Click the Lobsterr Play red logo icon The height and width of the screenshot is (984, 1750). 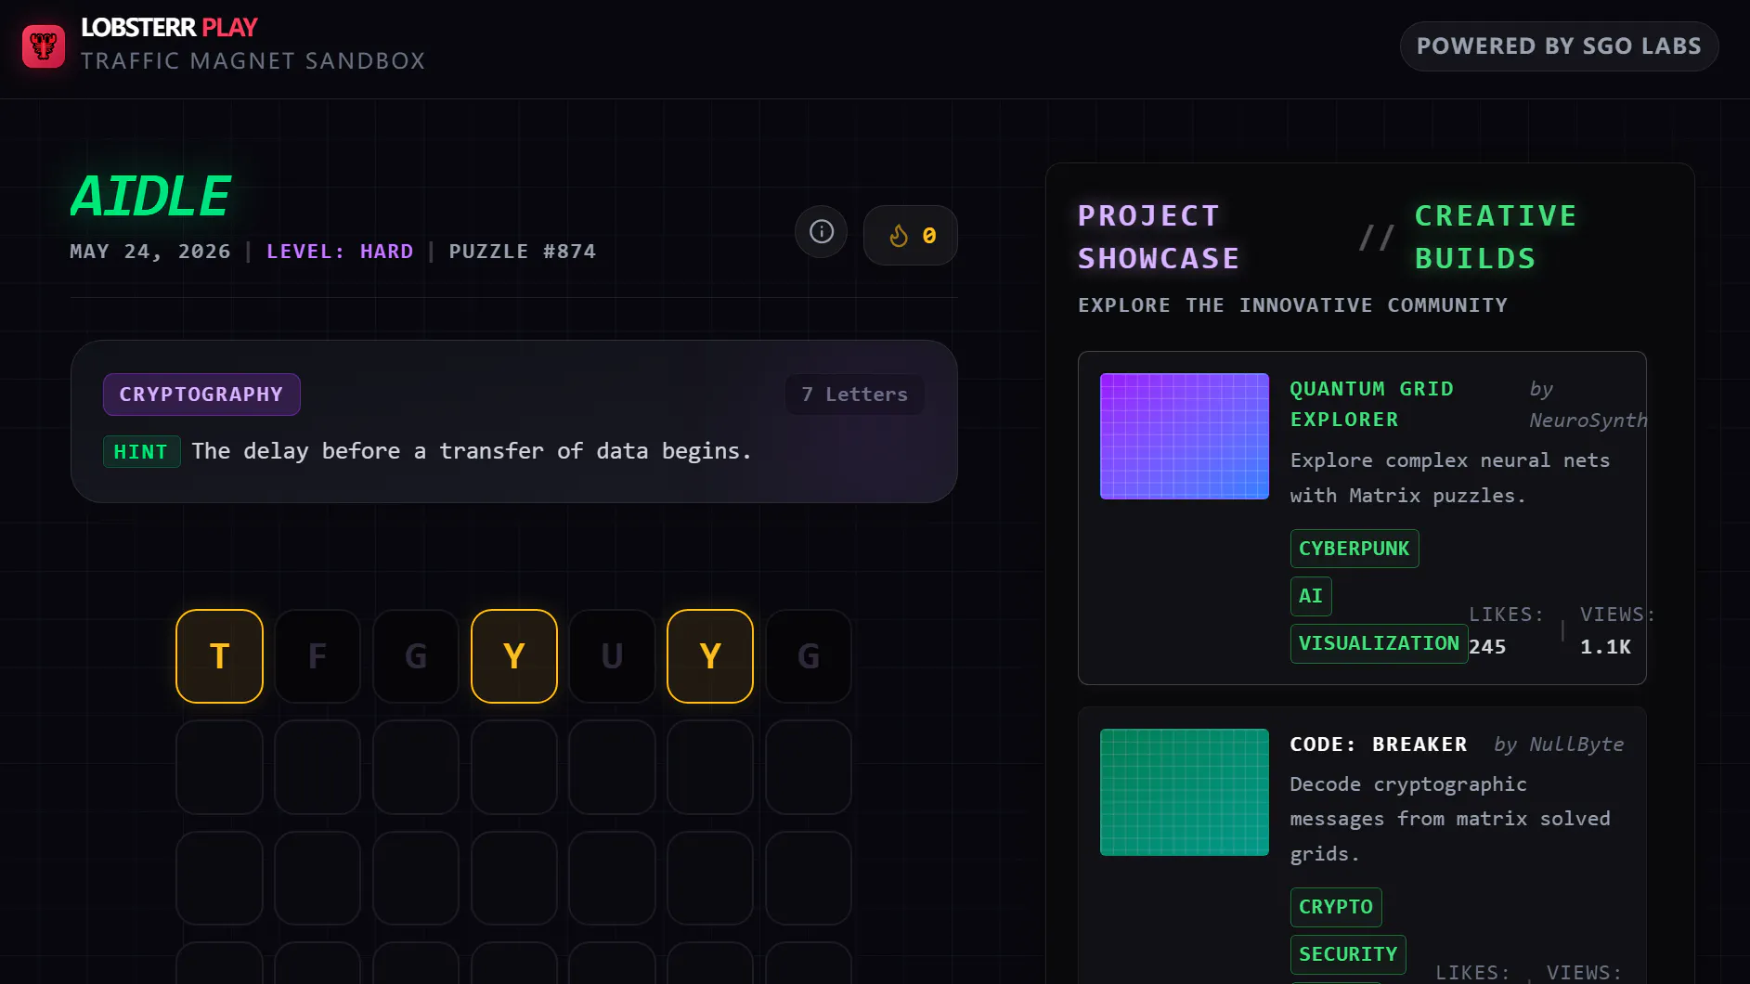44,46
